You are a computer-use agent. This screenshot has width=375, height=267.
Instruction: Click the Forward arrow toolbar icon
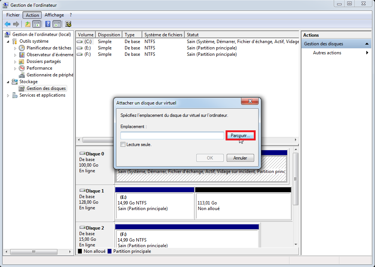click(x=16, y=24)
